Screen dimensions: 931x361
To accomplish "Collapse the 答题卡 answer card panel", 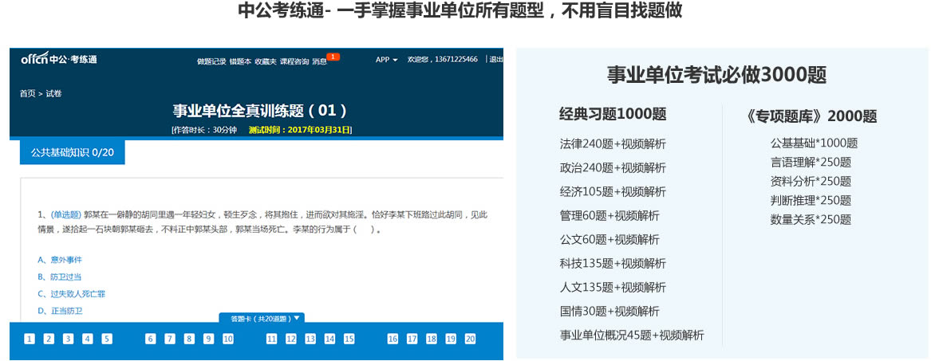I will pyautogui.click(x=261, y=318).
